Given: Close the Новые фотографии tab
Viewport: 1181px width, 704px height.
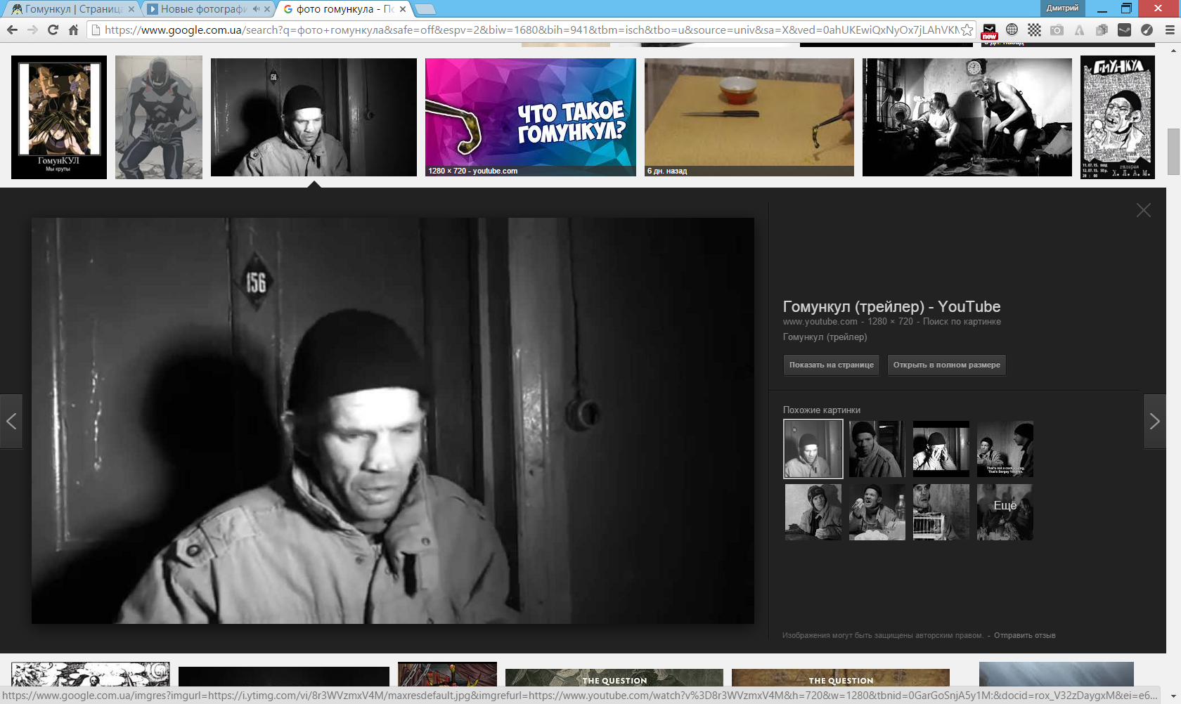Looking at the screenshot, I should click(267, 9).
